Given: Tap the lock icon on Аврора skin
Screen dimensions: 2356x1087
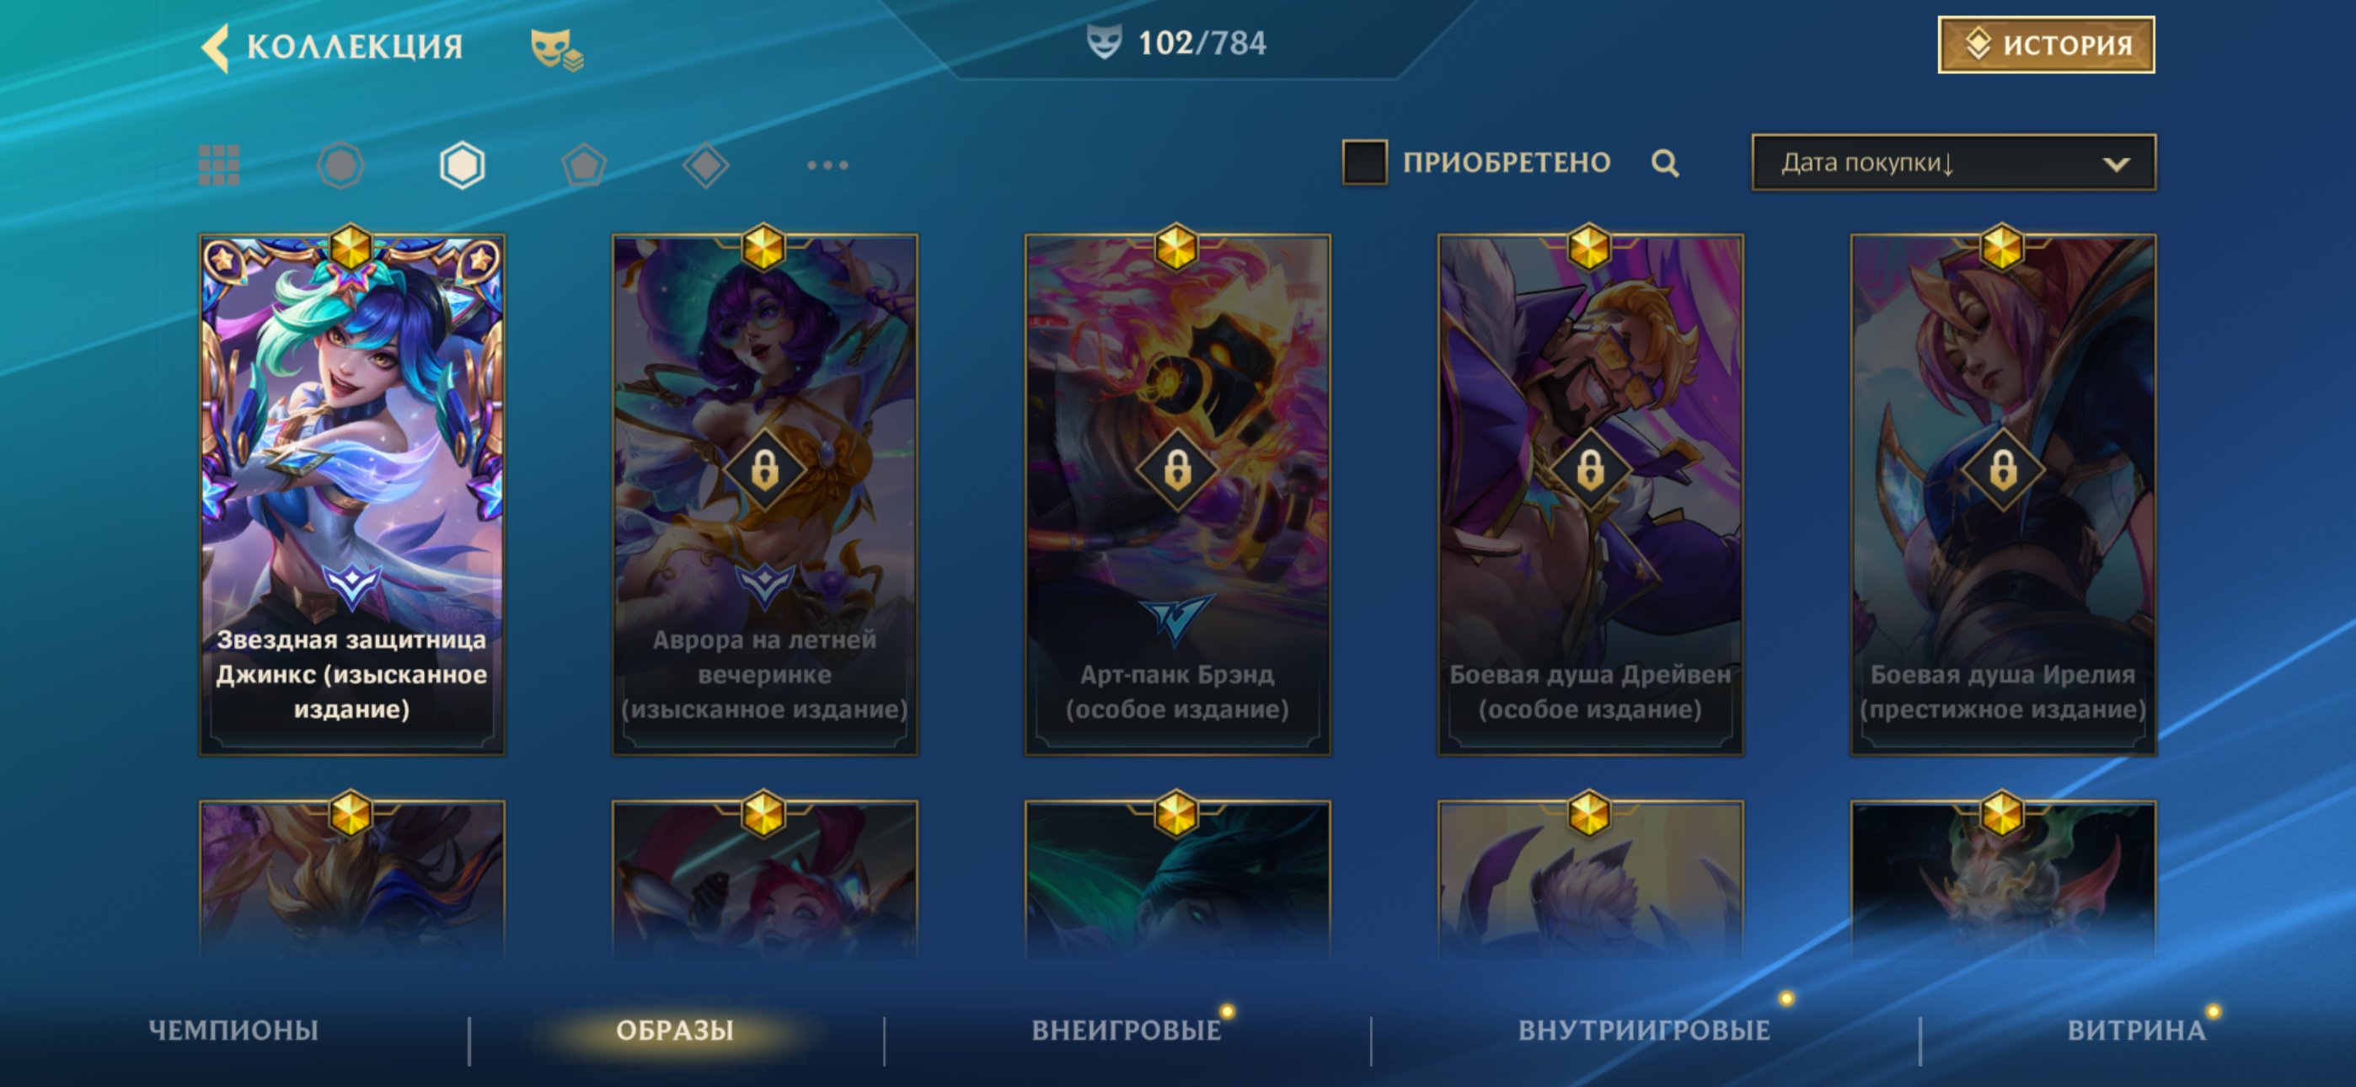Looking at the screenshot, I should pos(764,470).
